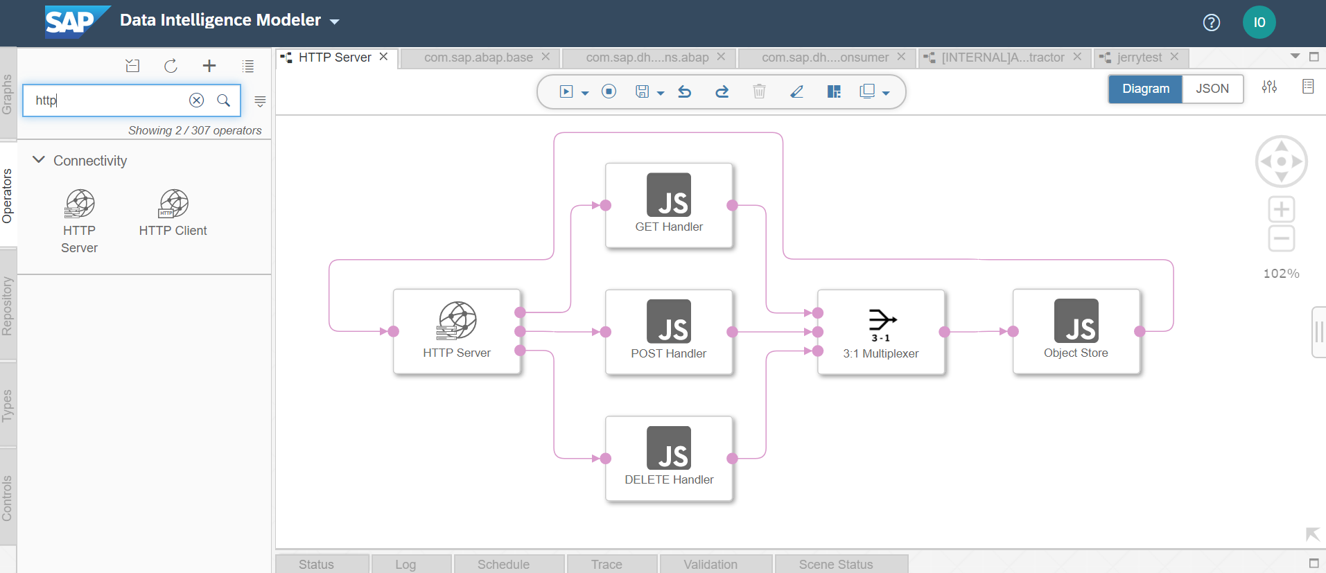
Task: Refresh the operators list
Action: click(x=171, y=66)
